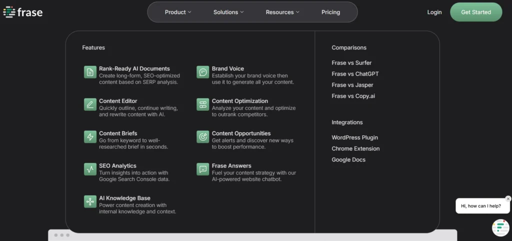Screen dimensions: 512x241
Task: Click the Content Opportunities target icon
Action: (x=203, y=137)
